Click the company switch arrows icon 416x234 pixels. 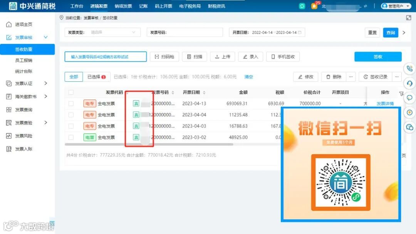(365, 6)
